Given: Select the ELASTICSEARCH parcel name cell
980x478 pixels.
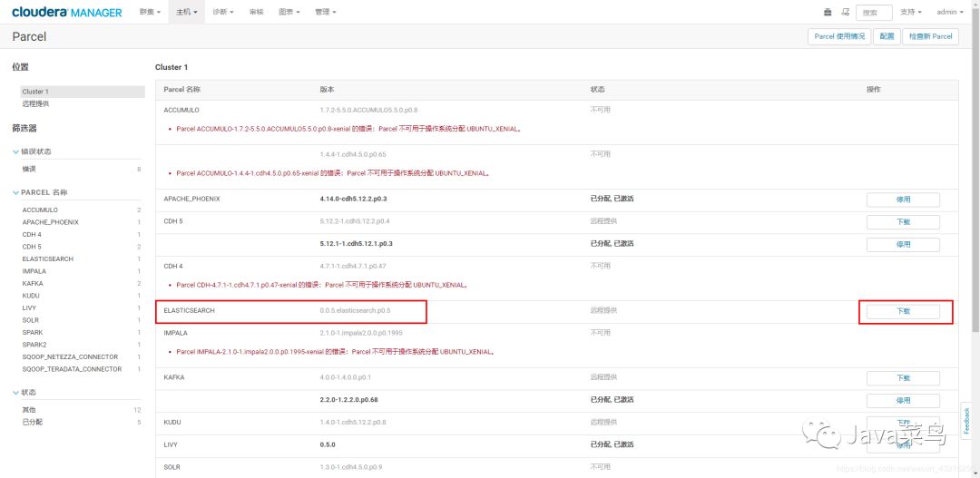Looking at the screenshot, I should tap(190, 310).
